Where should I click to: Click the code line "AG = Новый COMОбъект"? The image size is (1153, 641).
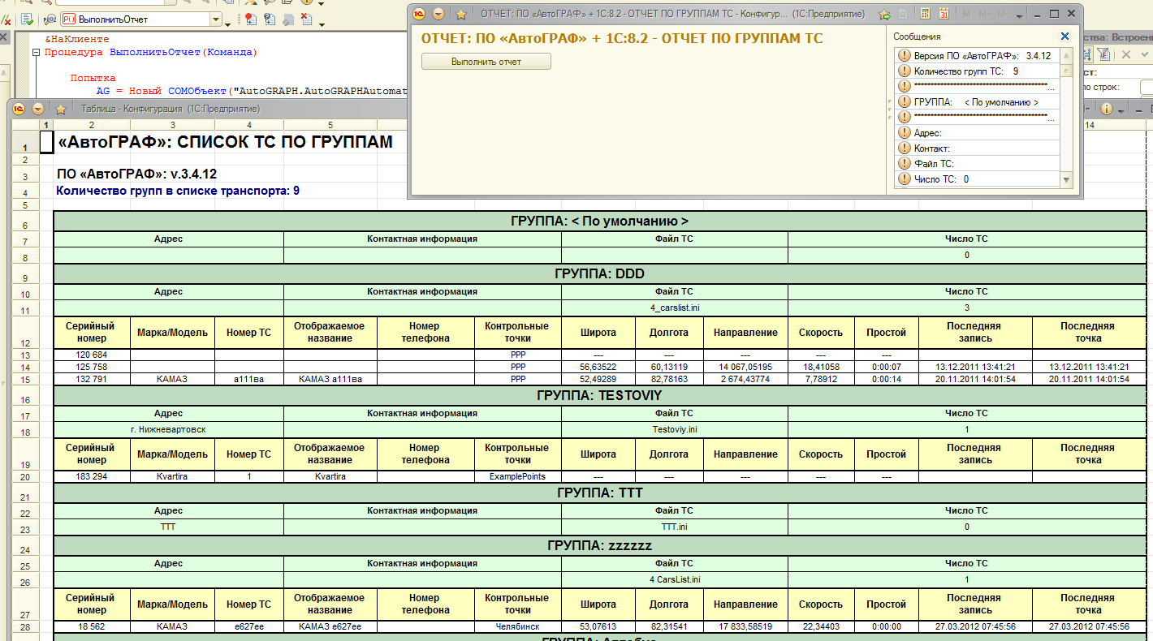(252, 91)
